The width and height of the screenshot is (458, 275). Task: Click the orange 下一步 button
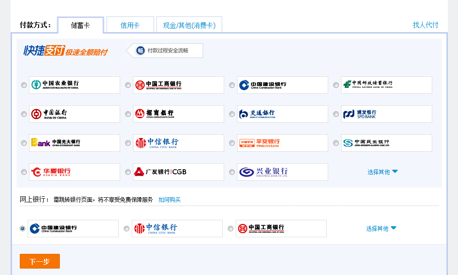tap(40, 261)
